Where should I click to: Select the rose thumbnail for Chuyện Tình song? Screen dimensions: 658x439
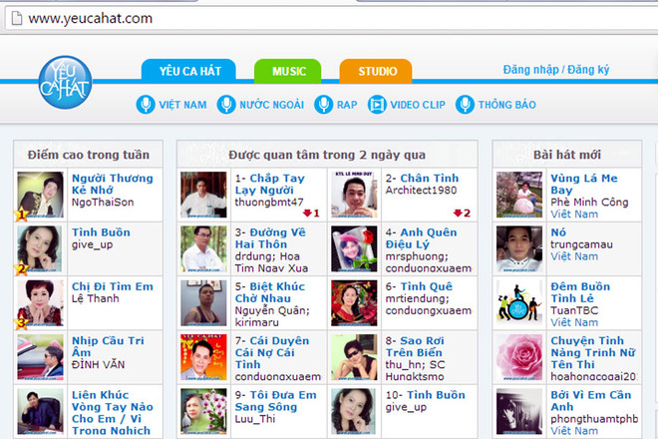519,357
